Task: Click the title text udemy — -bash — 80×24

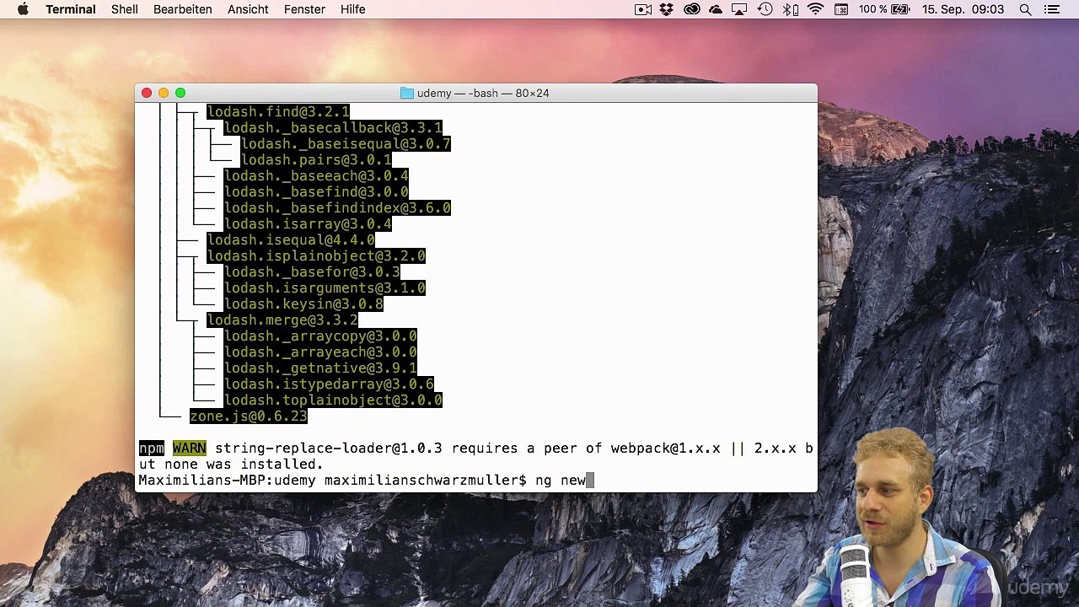Action: 483,93
